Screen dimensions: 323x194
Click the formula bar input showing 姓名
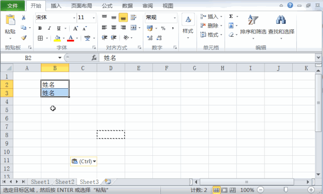tap(207, 58)
